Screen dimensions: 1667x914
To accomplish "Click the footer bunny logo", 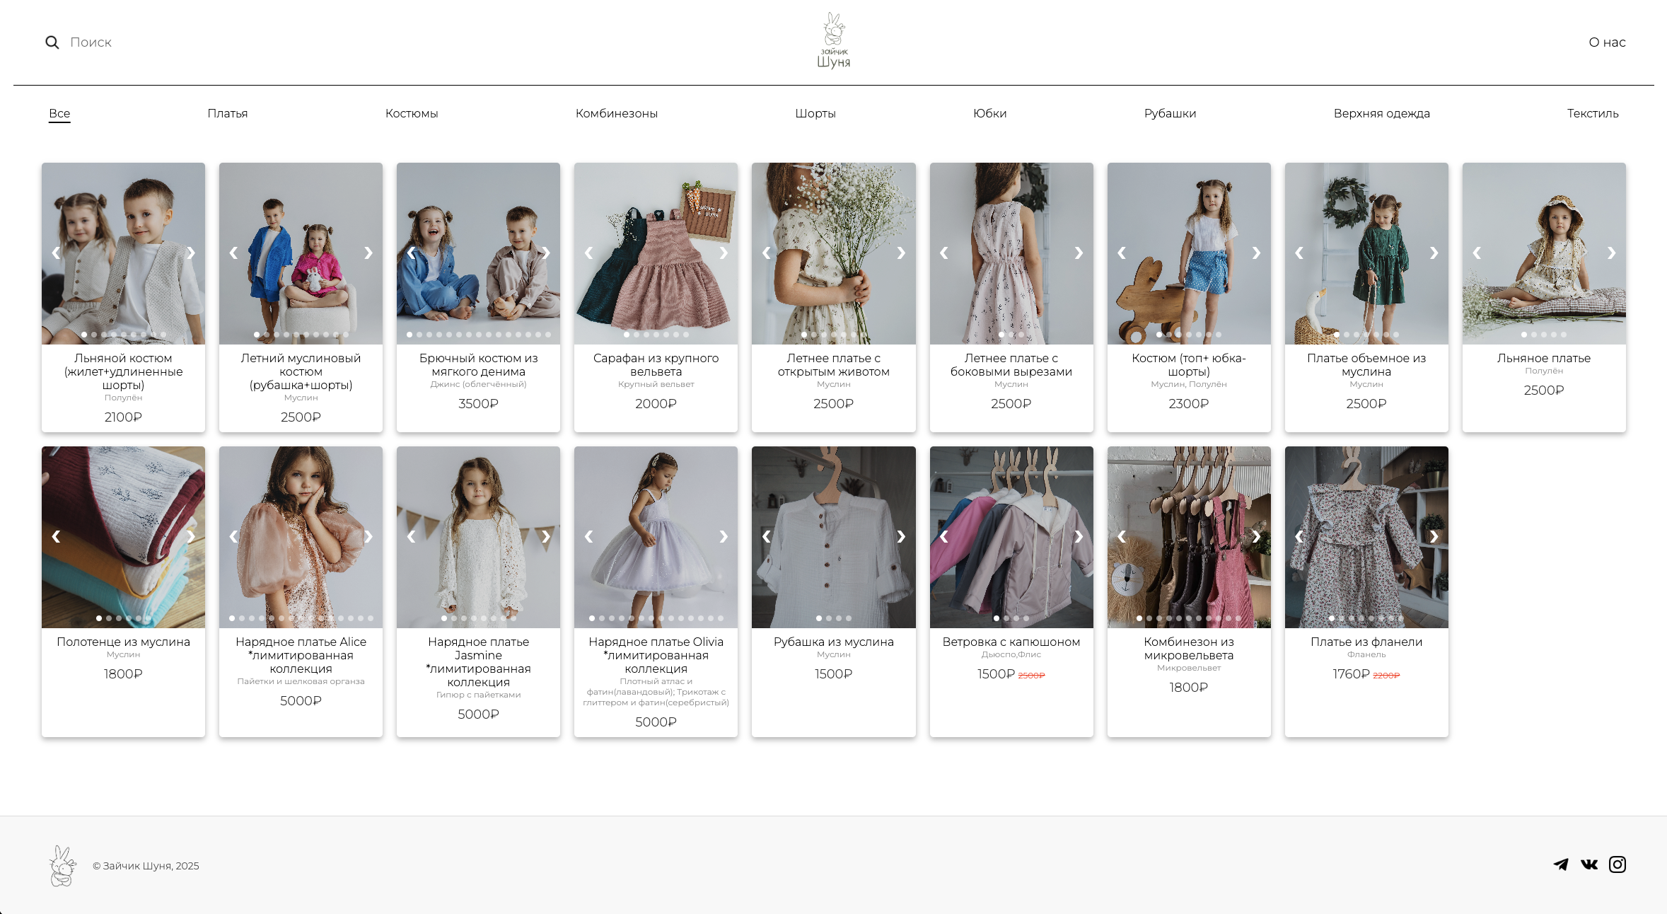I will point(62,866).
